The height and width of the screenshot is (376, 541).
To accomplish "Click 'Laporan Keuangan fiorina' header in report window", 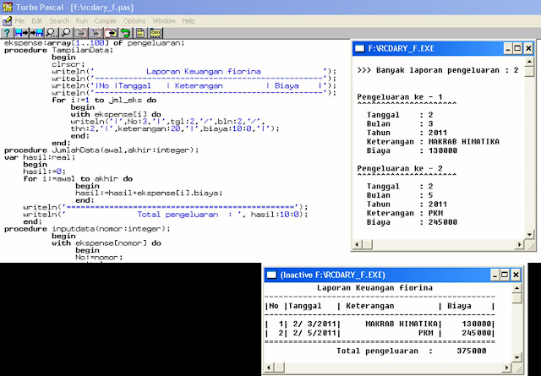I will pyautogui.click(x=374, y=287).
